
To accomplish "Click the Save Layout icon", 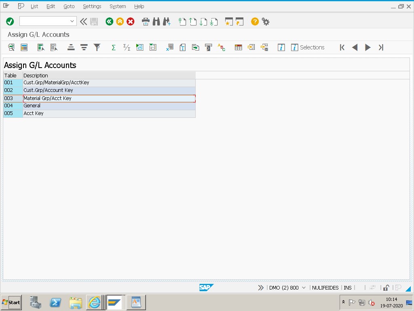I will 264,47.
